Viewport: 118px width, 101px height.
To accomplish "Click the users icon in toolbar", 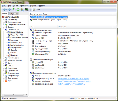I will pos(23,9).
